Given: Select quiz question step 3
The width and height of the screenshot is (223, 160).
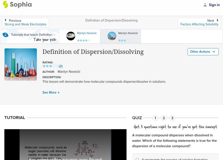Looking at the screenshot, I should point(173,118).
